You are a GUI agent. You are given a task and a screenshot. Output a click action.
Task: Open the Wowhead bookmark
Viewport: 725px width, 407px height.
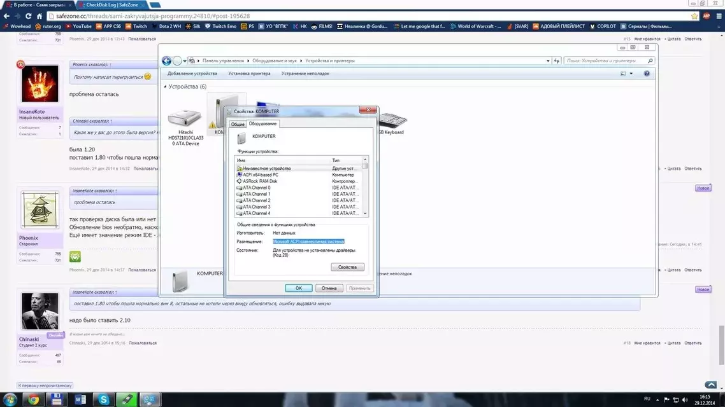pyautogui.click(x=17, y=26)
